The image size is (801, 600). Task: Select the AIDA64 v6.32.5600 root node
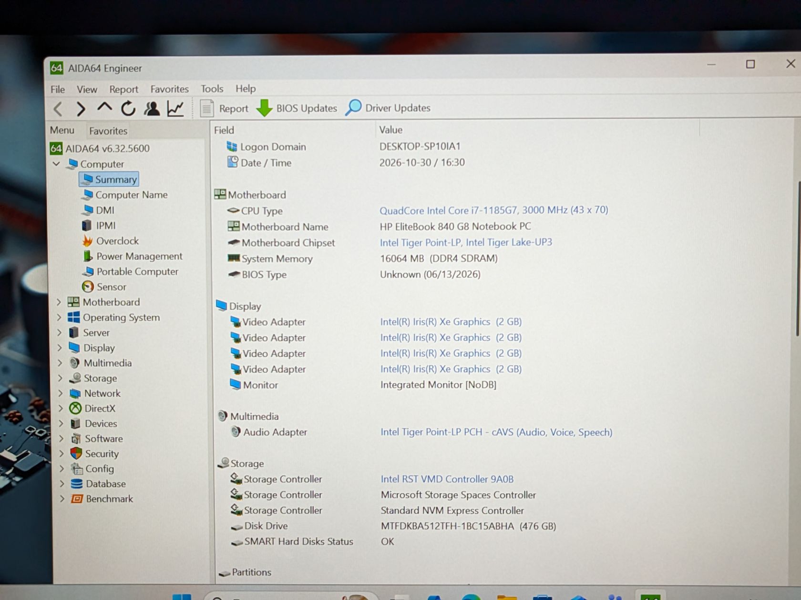(100, 149)
